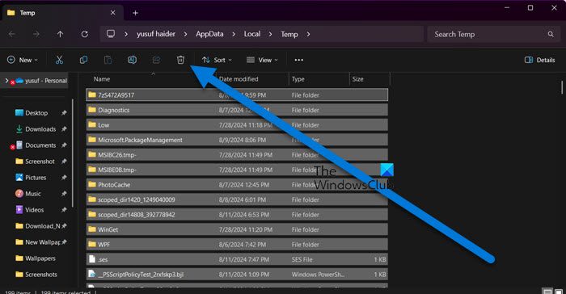The image size is (566, 294).
Task: Select the WPF folder
Action: click(x=237, y=244)
